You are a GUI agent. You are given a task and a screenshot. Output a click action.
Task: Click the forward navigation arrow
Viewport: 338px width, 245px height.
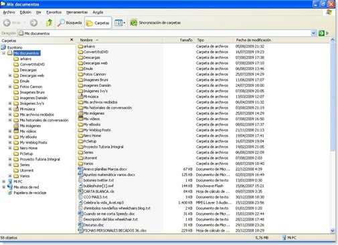pos(33,23)
